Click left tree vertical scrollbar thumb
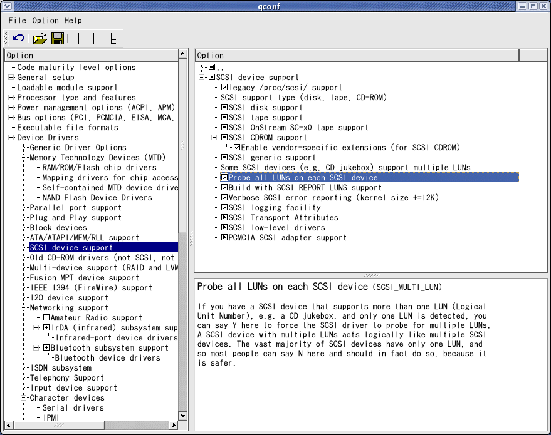 point(183,146)
